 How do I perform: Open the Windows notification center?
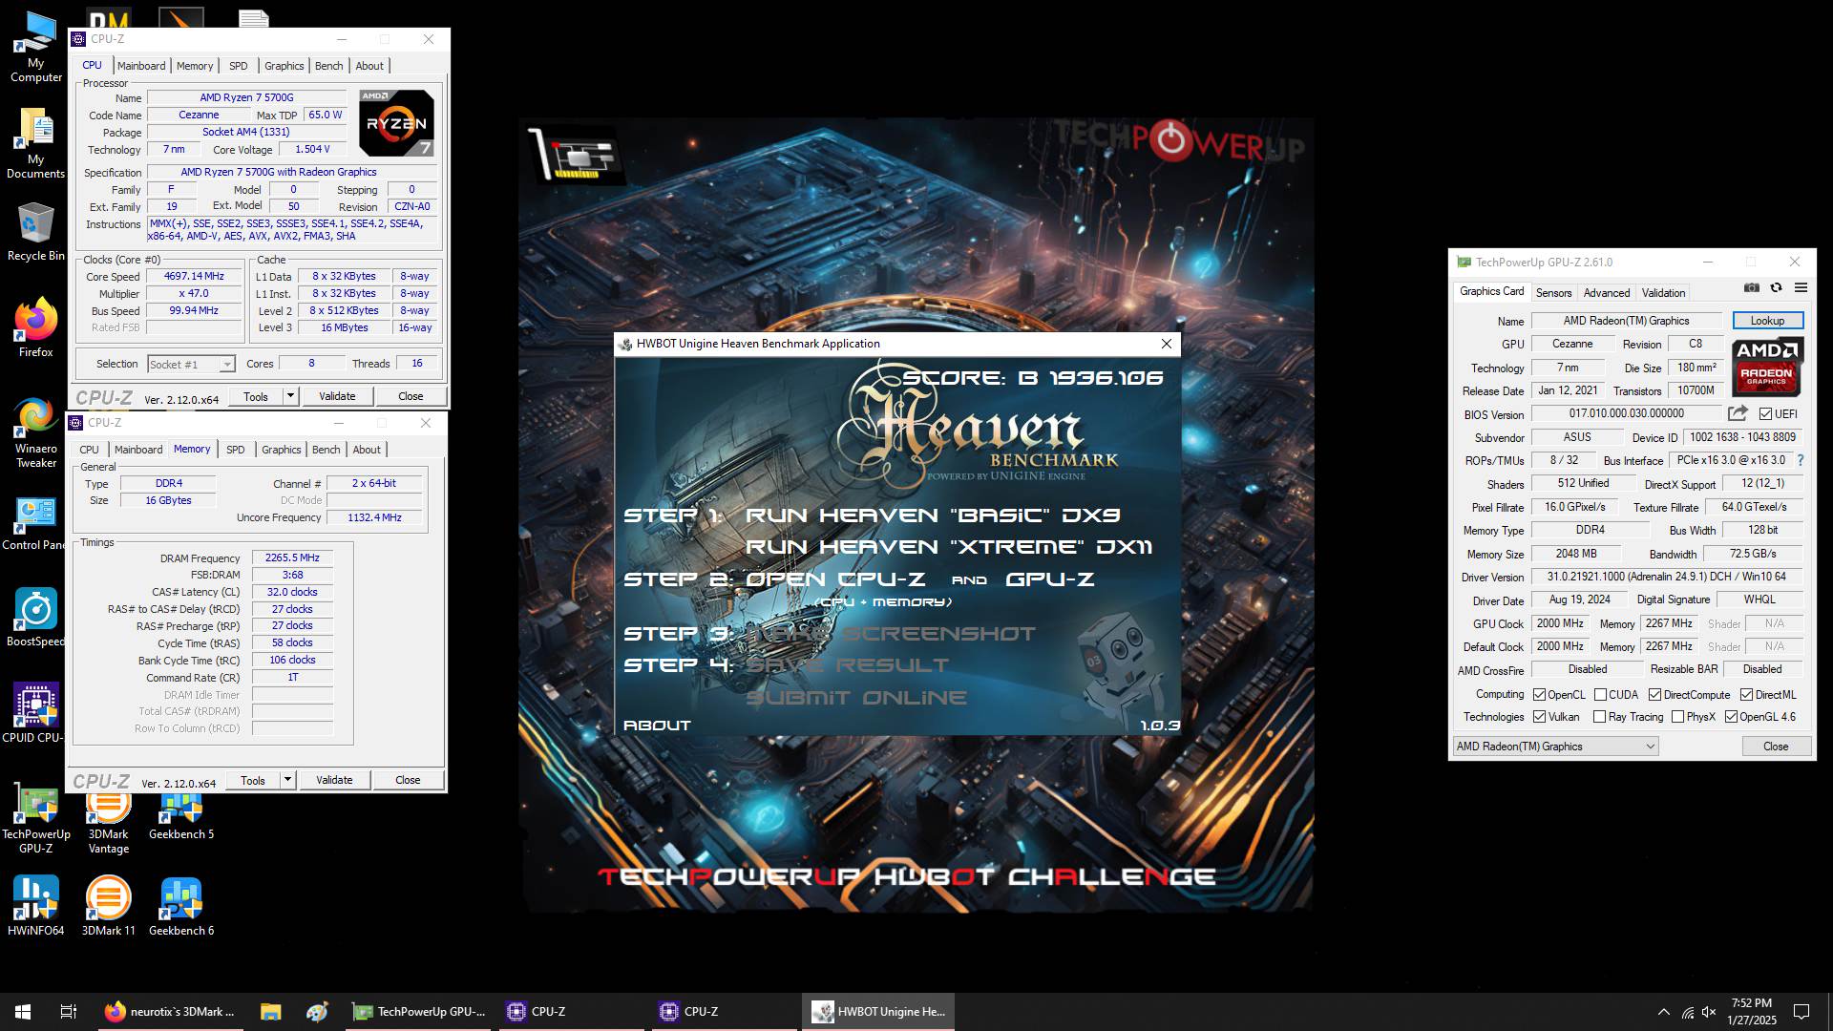pos(1801,1012)
